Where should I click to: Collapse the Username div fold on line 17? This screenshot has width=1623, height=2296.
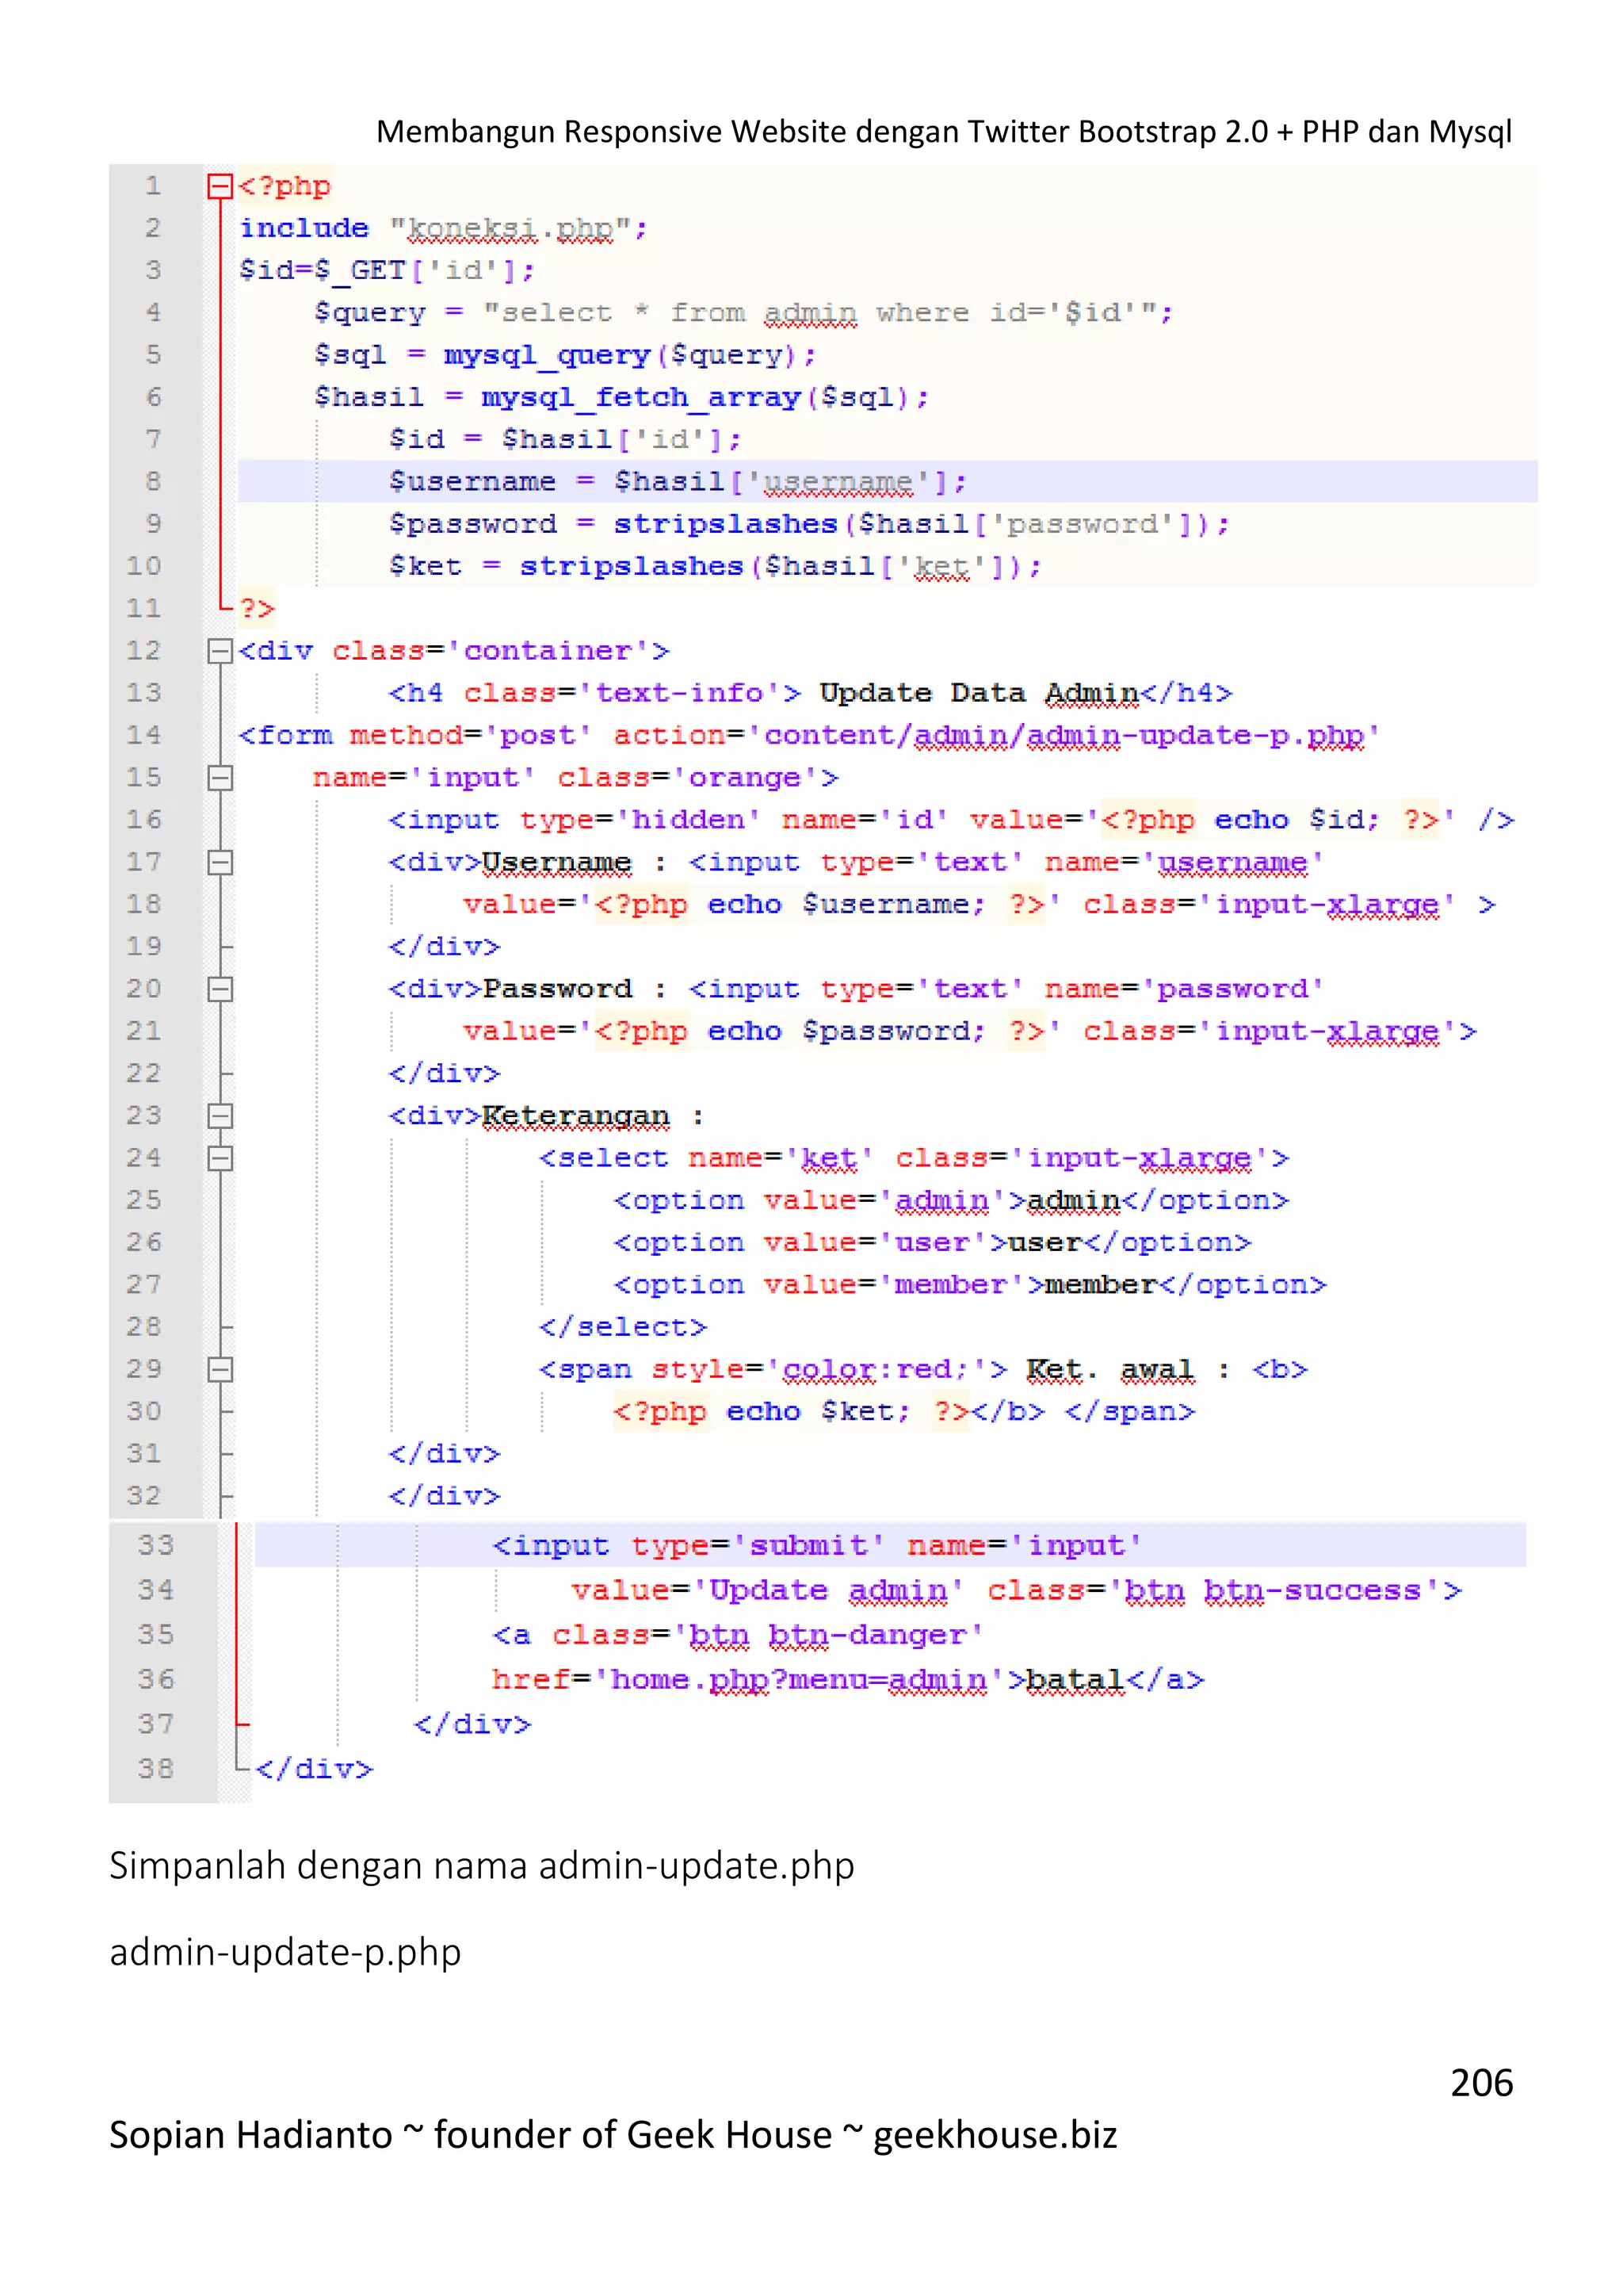(220, 862)
